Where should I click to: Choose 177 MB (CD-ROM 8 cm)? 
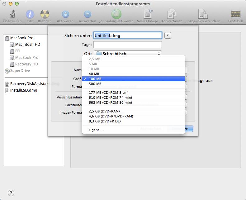point(134,93)
